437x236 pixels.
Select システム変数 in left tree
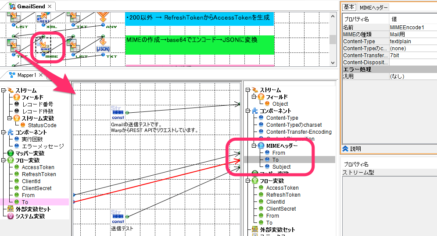(x=30, y=216)
